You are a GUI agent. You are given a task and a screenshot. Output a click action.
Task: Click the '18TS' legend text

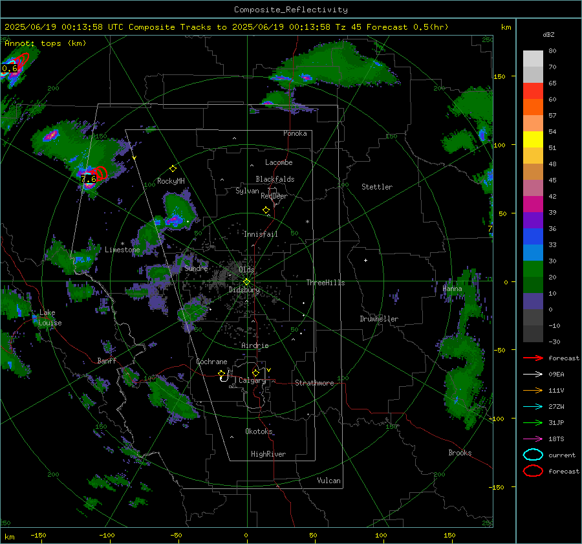click(x=556, y=439)
